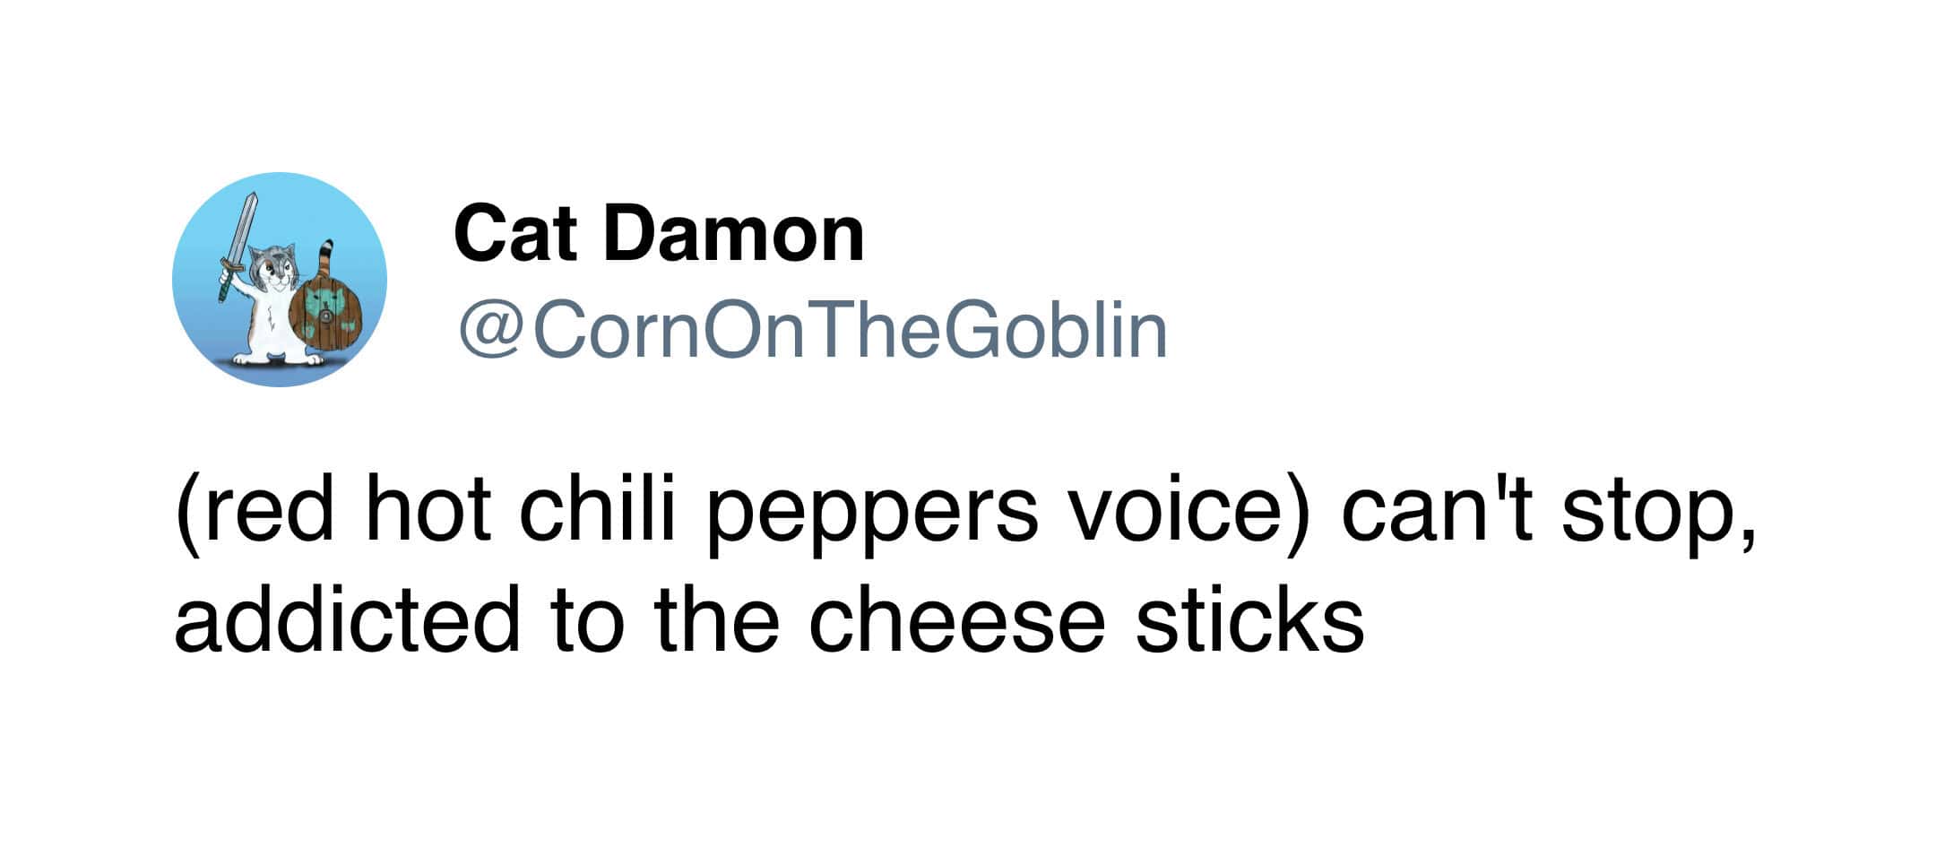Click the cat's feet in the avatar

[276, 359]
